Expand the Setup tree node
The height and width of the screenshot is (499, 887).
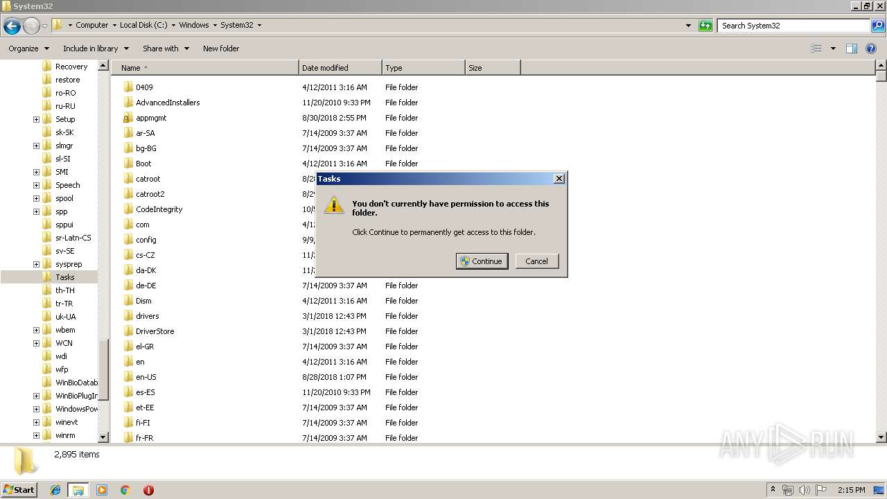coord(36,119)
